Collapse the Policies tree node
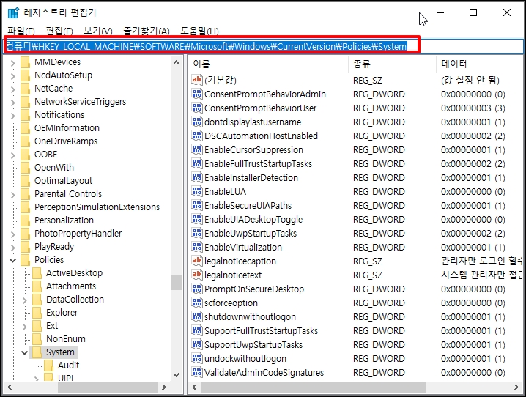This screenshot has height=397, width=526. point(12,260)
